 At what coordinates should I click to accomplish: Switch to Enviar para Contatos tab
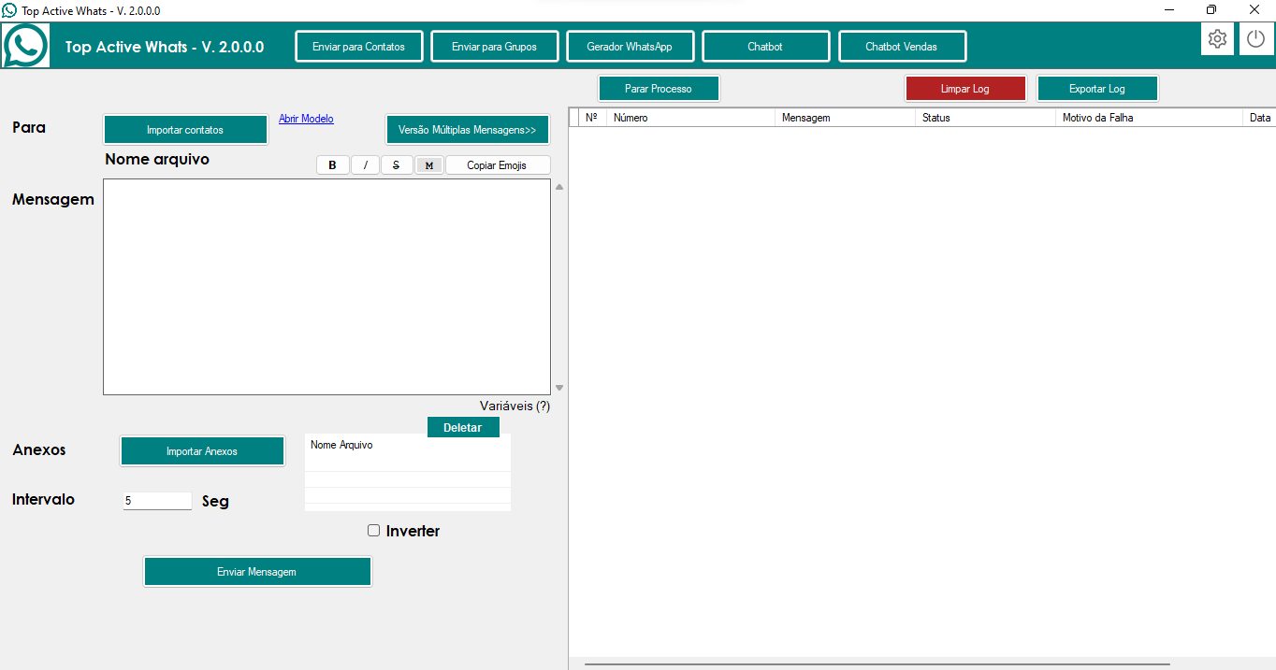point(359,47)
